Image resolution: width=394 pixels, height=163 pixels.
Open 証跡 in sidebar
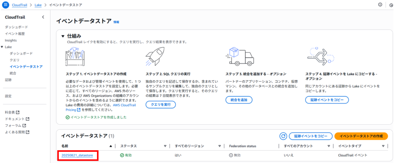tap(8, 80)
